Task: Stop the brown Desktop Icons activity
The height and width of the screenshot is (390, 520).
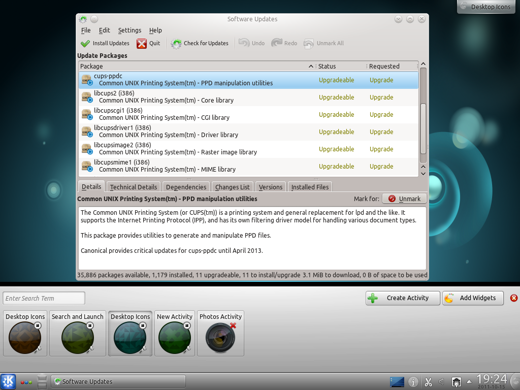Action: 38,326
